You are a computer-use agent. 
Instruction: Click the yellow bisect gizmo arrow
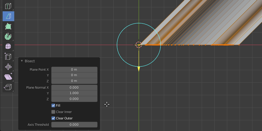point(139,68)
